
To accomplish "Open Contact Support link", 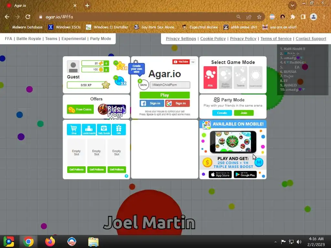I will pyautogui.click(x=311, y=39).
